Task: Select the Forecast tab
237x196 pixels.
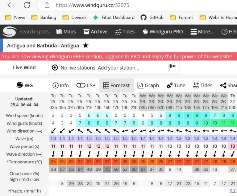Action: 116,85
